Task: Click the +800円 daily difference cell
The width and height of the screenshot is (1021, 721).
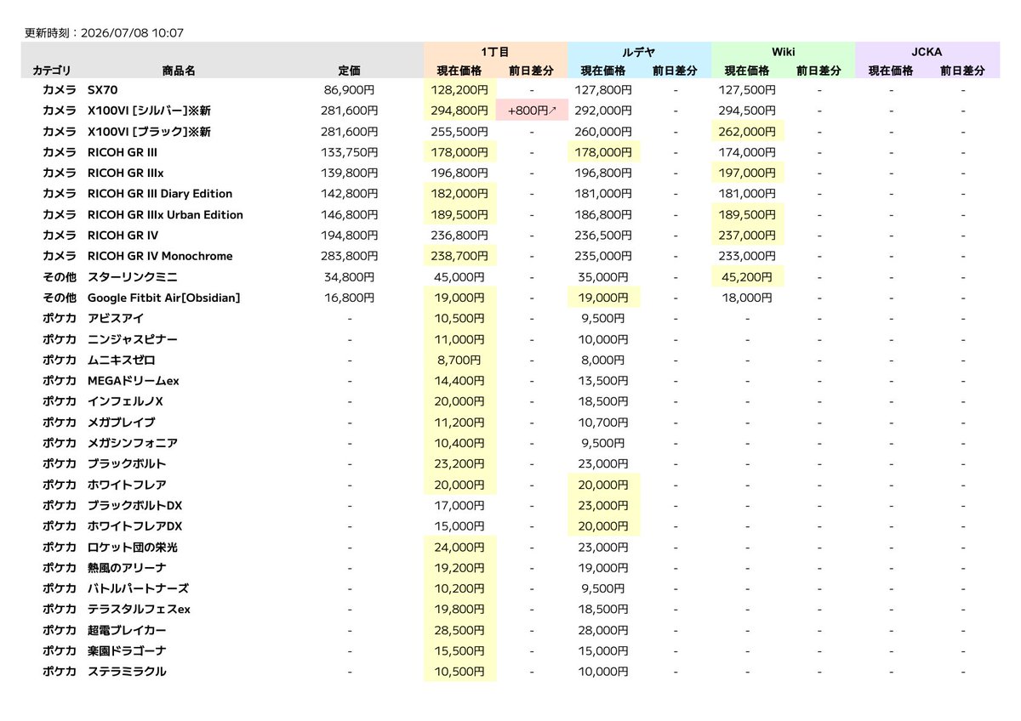Action: point(532,111)
